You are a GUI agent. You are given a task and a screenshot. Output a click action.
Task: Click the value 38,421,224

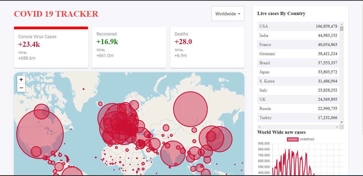point(328,54)
